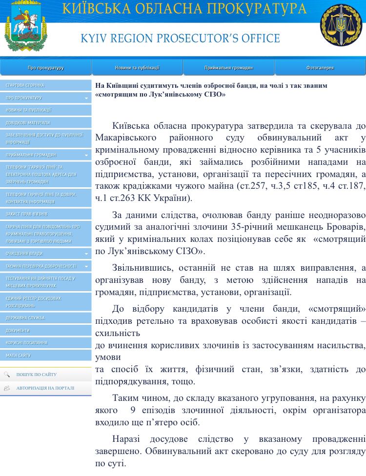This screenshot has width=366, height=476.
Task: Click the article headline about the armed gang
Action: tap(211, 90)
